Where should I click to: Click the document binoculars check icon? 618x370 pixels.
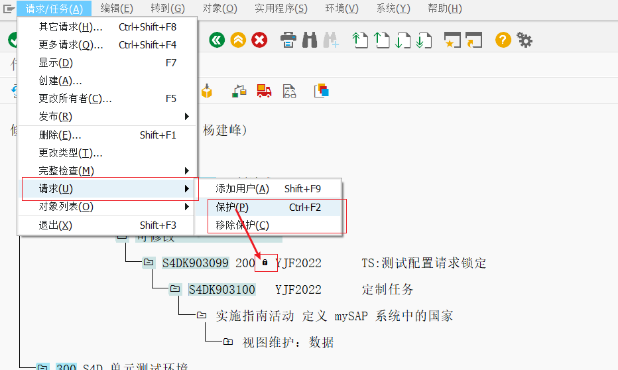pyautogui.click(x=289, y=91)
